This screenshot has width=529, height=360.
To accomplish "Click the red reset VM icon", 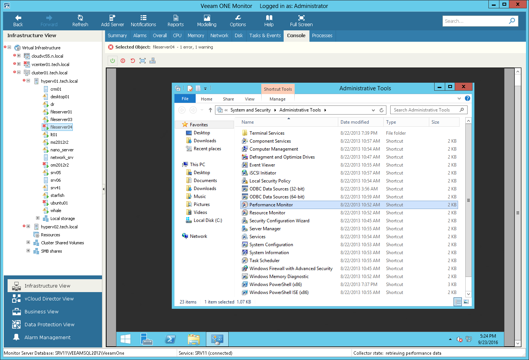I will coord(133,61).
